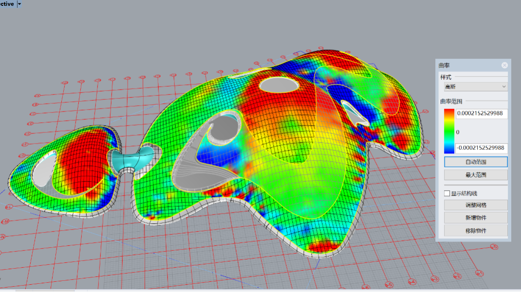Click the curvature color gradient bar
This screenshot has width=521, height=292.
click(449, 131)
